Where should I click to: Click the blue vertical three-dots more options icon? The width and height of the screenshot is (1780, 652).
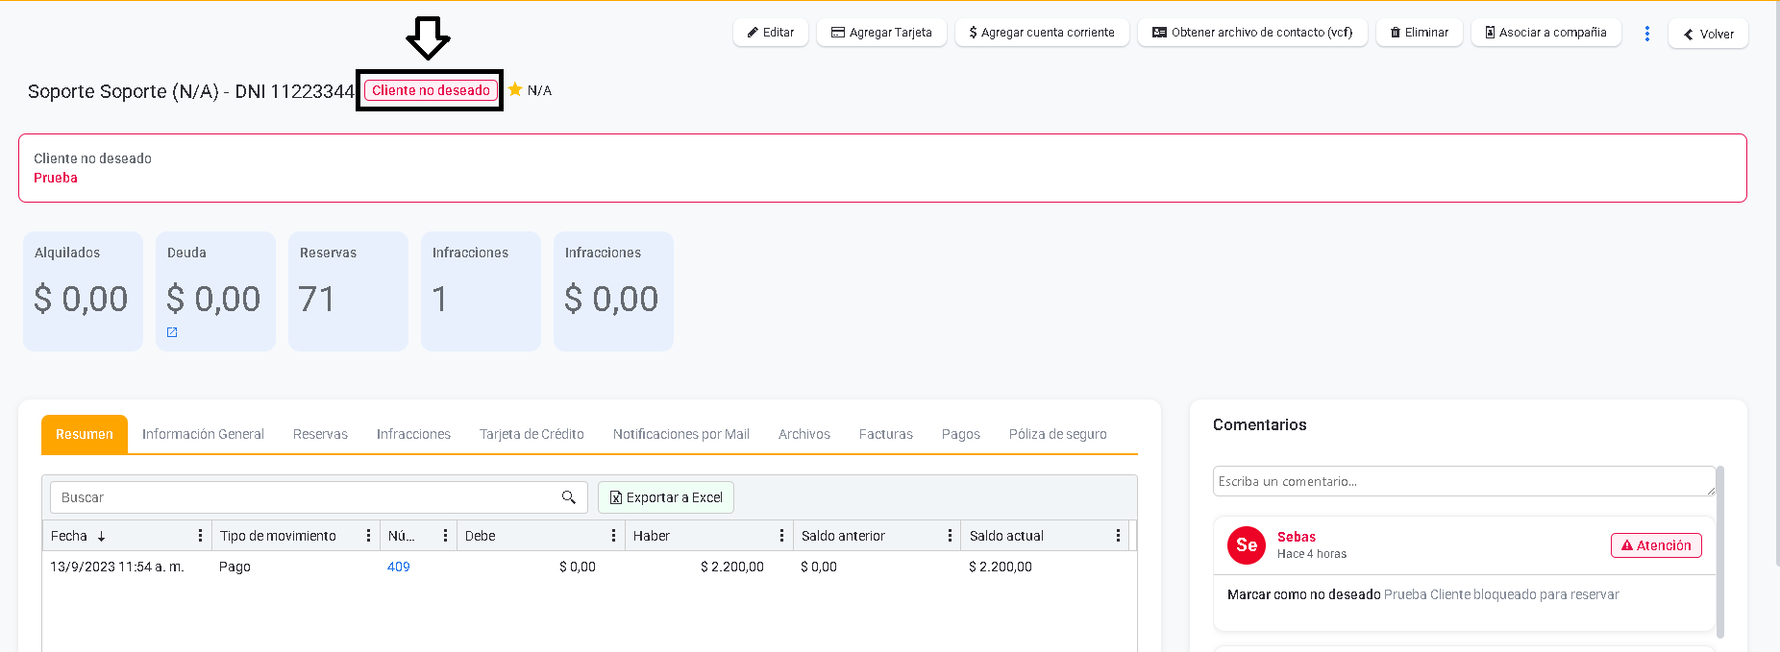point(1647,34)
